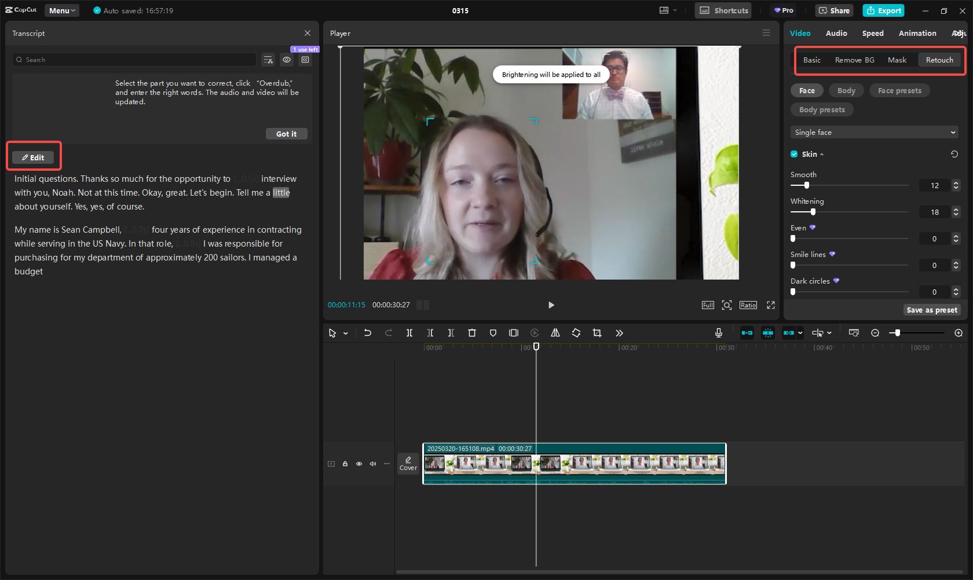Save current retouch settings as preset
This screenshot has height=580, width=973.
click(931, 310)
